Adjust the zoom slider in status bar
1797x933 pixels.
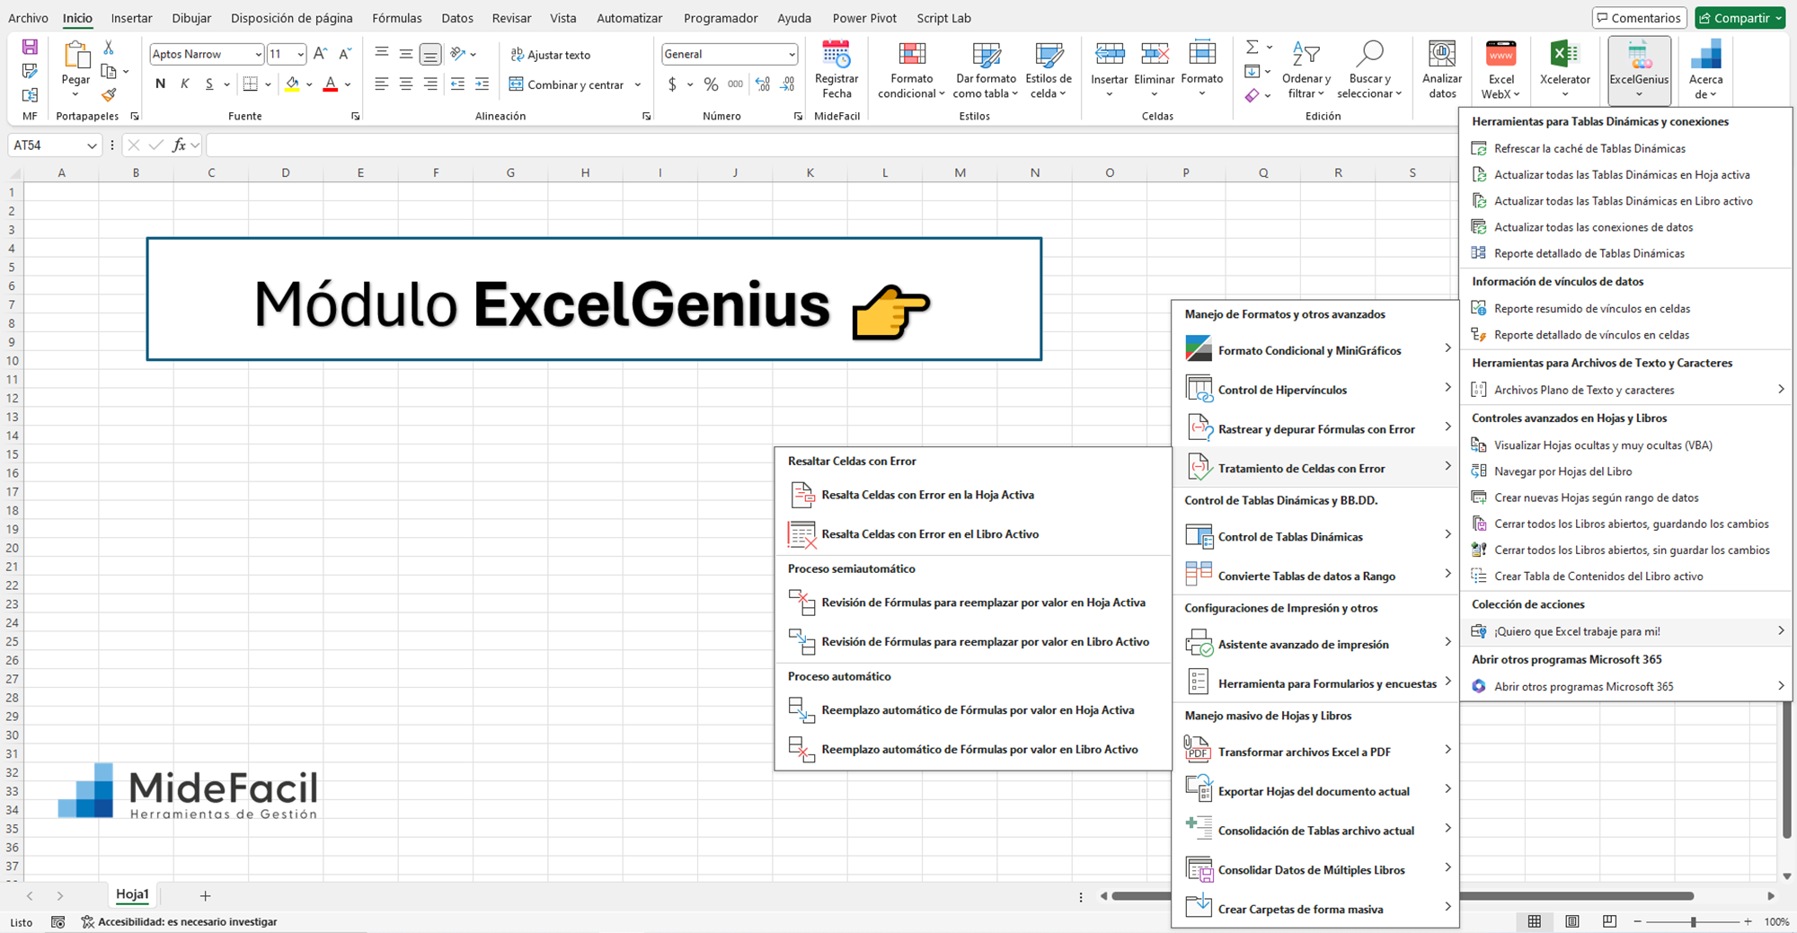click(x=1693, y=921)
